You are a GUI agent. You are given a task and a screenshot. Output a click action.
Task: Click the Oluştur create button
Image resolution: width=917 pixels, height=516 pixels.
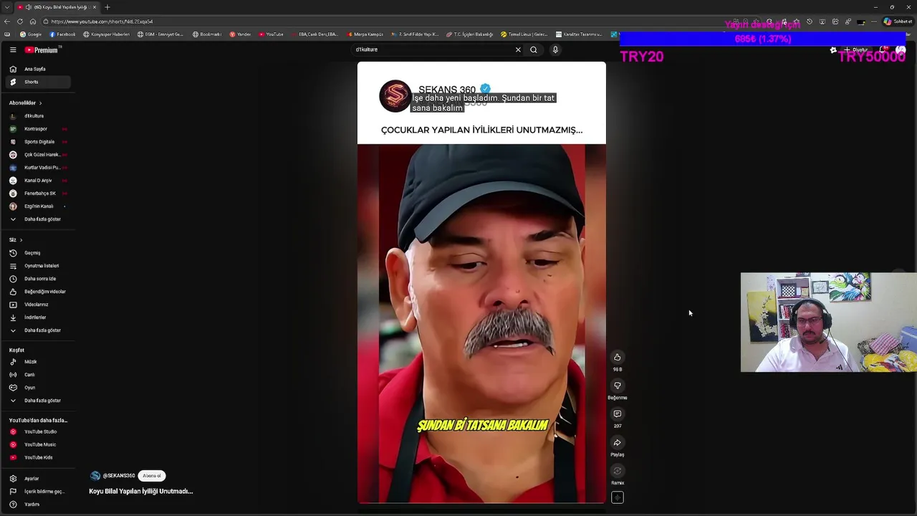[856, 50]
